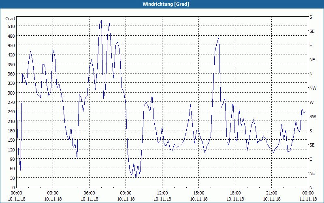Click the 06:00 time label

(x=89, y=193)
